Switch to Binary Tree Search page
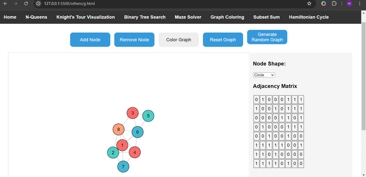The width and height of the screenshot is (366, 177). (x=145, y=17)
